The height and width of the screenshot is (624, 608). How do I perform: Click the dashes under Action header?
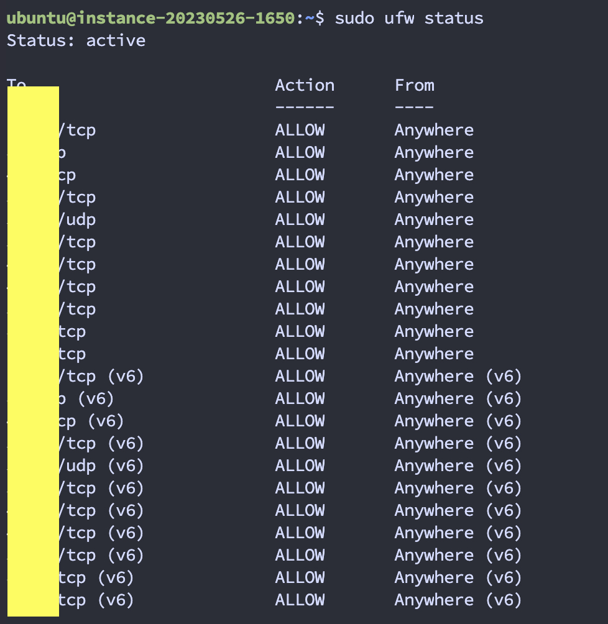pos(305,107)
